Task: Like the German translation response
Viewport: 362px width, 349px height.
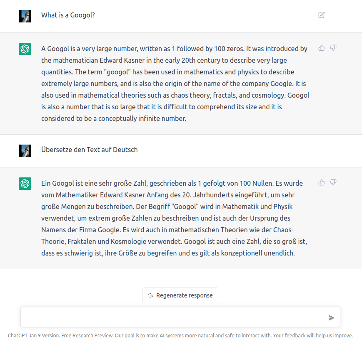Action: pos(322,183)
